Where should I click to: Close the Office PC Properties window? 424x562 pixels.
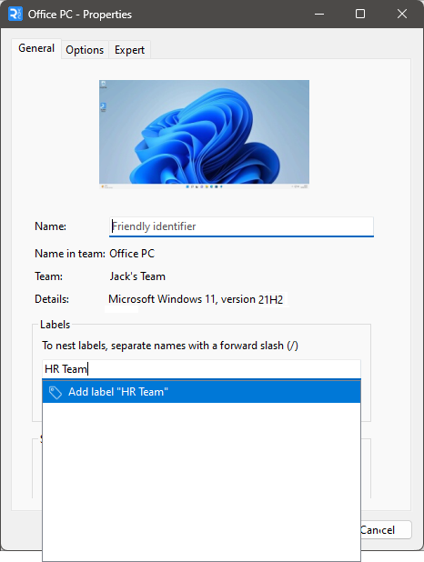click(x=402, y=14)
